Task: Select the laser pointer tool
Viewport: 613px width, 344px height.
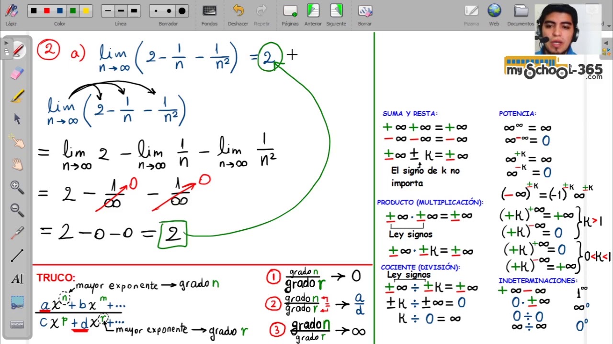Action: point(17,233)
